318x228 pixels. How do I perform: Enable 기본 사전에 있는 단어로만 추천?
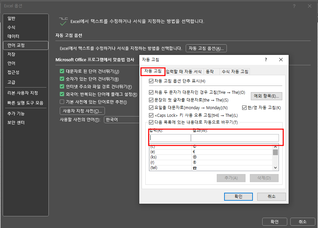pos(62,102)
